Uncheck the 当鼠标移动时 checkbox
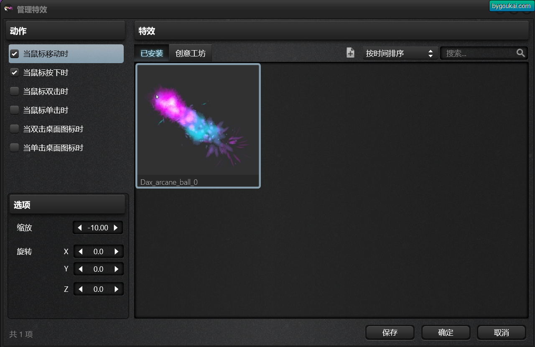 point(15,54)
